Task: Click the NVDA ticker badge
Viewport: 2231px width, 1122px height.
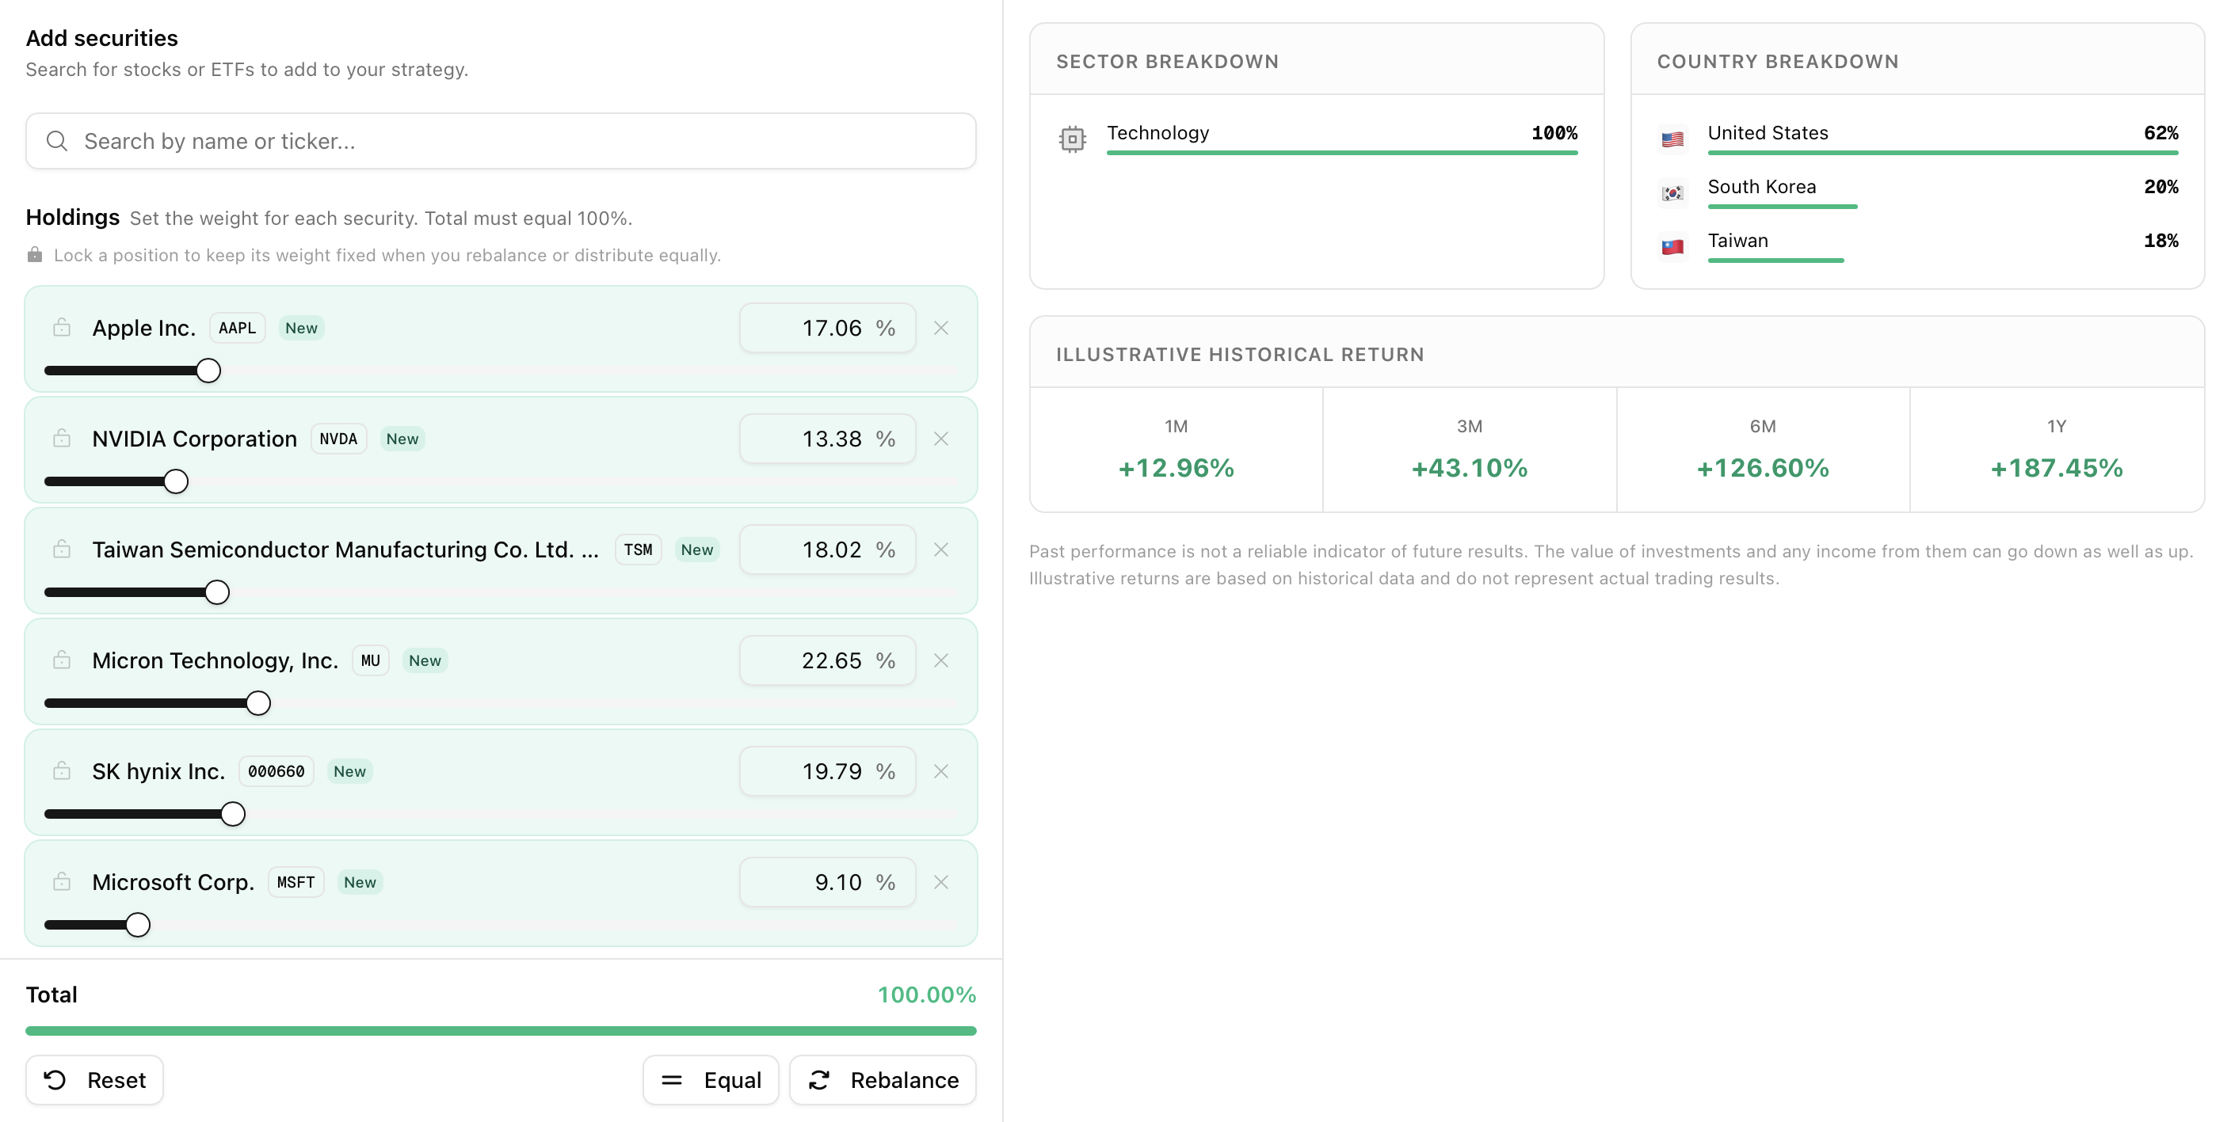Action: pos(338,439)
